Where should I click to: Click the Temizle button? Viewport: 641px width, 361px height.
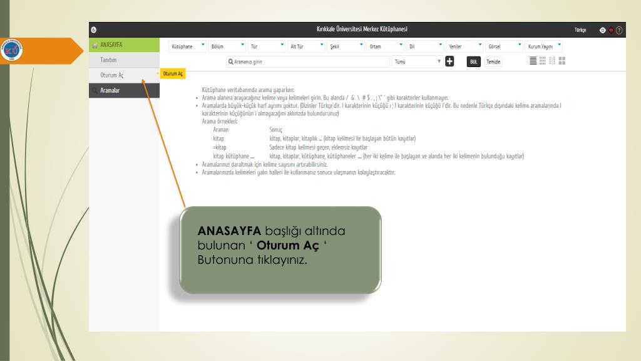(x=493, y=62)
